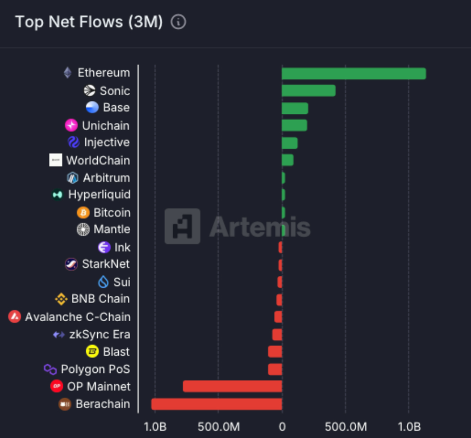The height and width of the screenshot is (438, 471).
Task: Click the blue Sui droplet icon
Action: pos(103,282)
